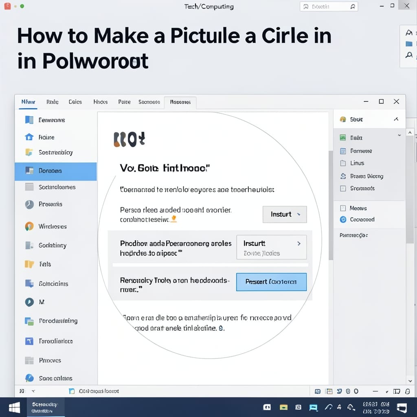Open the Insturt dropdown button
The width and height of the screenshot is (417, 417).
[x=285, y=214]
